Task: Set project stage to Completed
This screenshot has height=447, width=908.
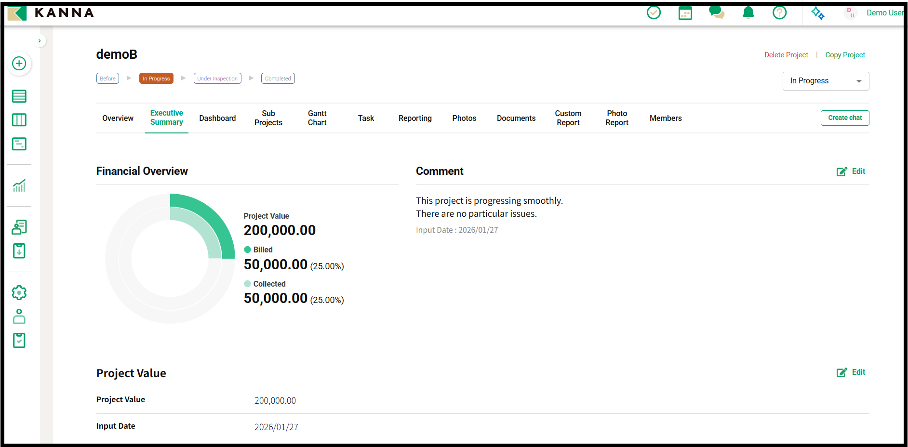Action: (x=278, y=79)
